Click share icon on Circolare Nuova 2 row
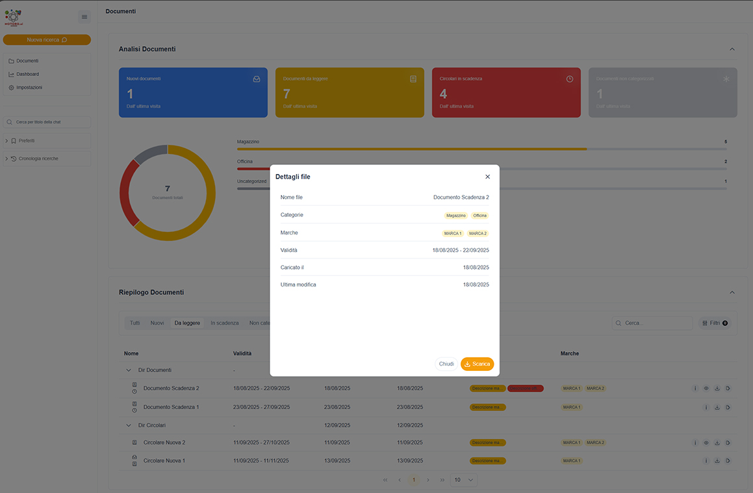753x493 pixels. coord(728,442)
